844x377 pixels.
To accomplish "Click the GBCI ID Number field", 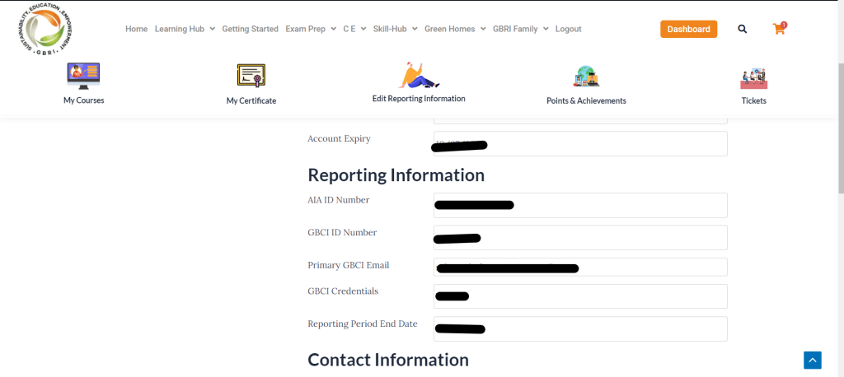I will click(580, 238).
